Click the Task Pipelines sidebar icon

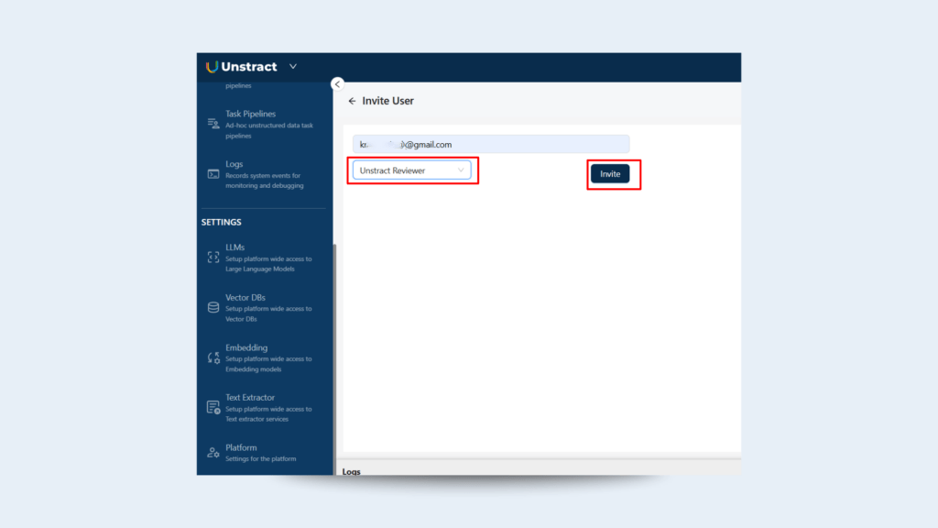pyautogui.click(x=213, y=124)
